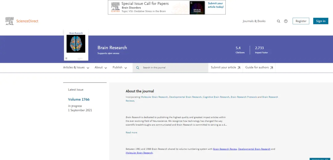Click Submit your article today in banner
333x160 pixels.
216,5
